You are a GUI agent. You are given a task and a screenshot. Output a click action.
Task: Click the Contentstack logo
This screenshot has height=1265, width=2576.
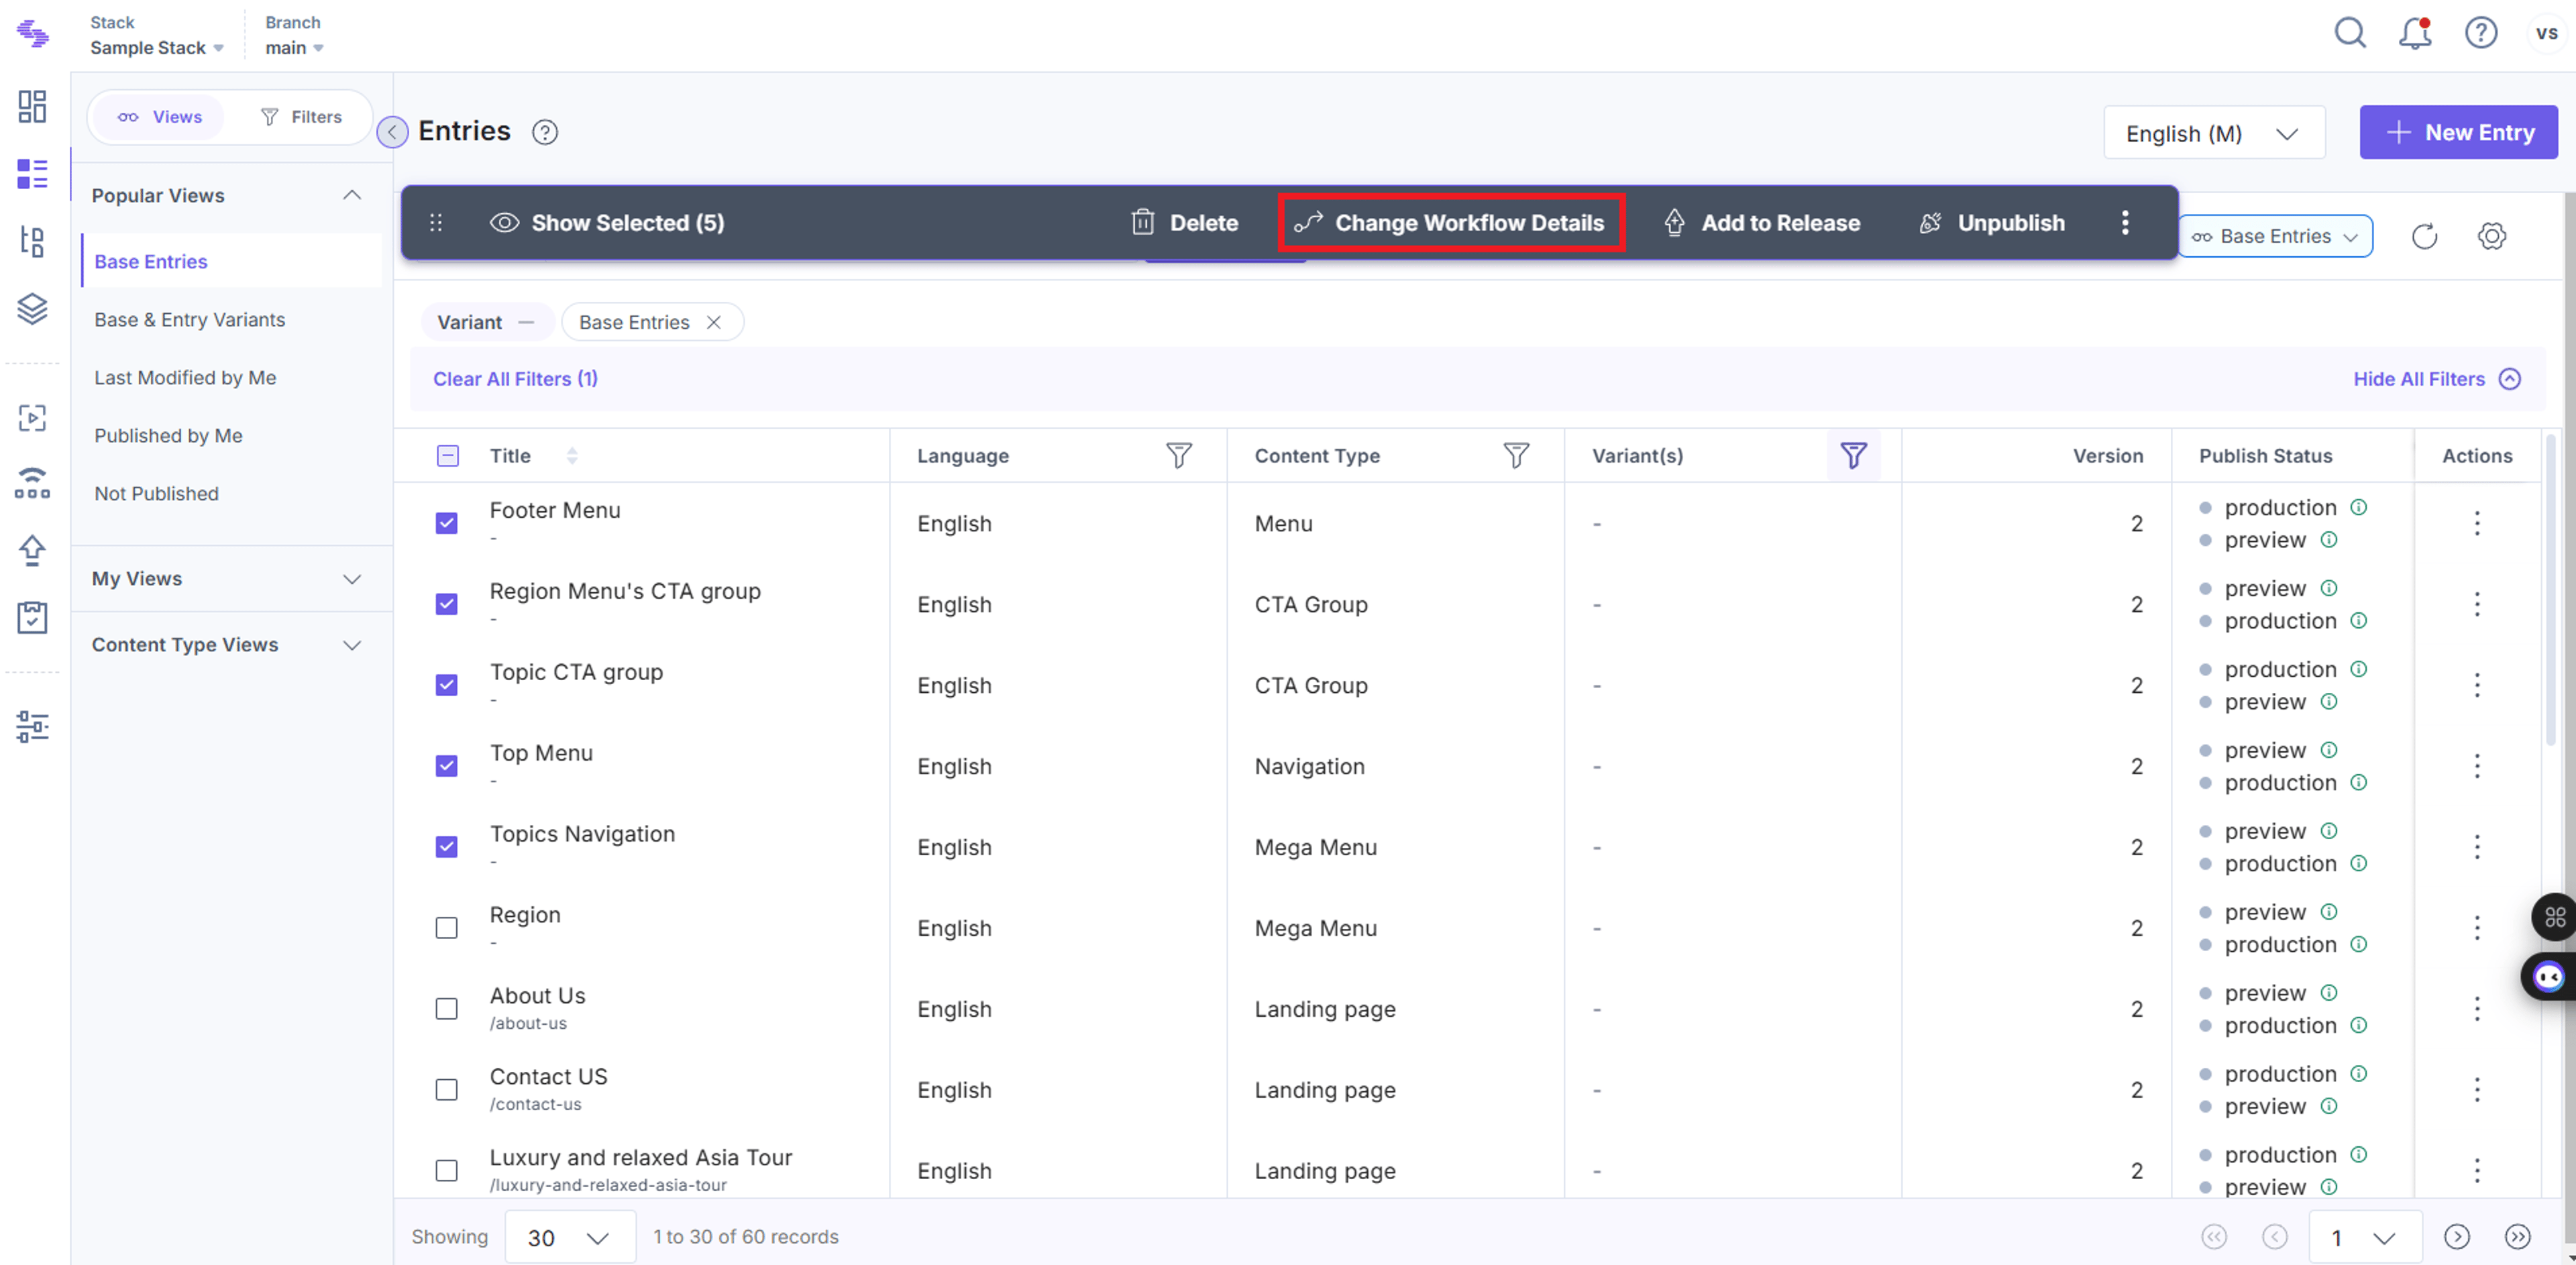click(32, 34)
